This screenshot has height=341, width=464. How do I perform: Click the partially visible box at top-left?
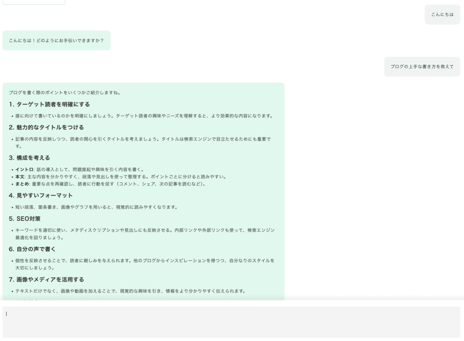coord(34,2)
